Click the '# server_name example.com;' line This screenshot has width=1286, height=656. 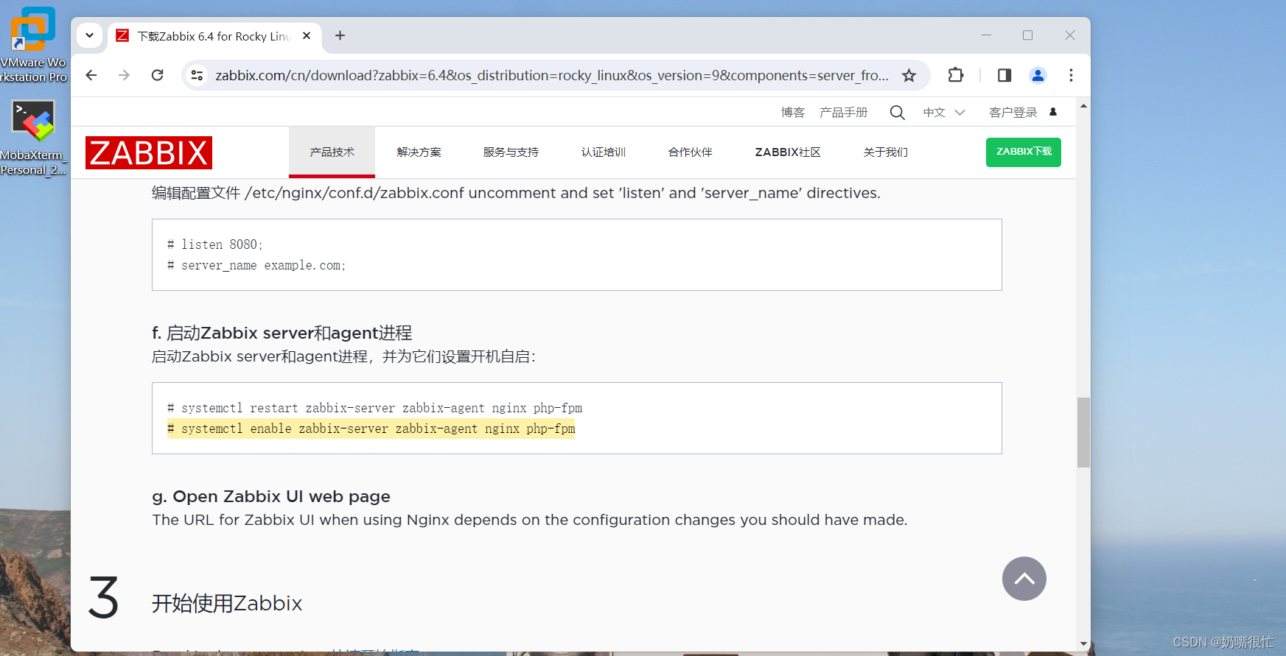[x=256, y=265]
